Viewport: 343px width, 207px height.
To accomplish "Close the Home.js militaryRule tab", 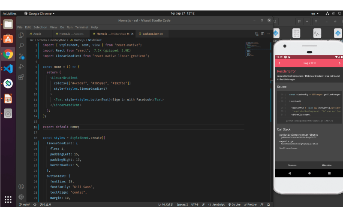I will [x=132, y=34].
